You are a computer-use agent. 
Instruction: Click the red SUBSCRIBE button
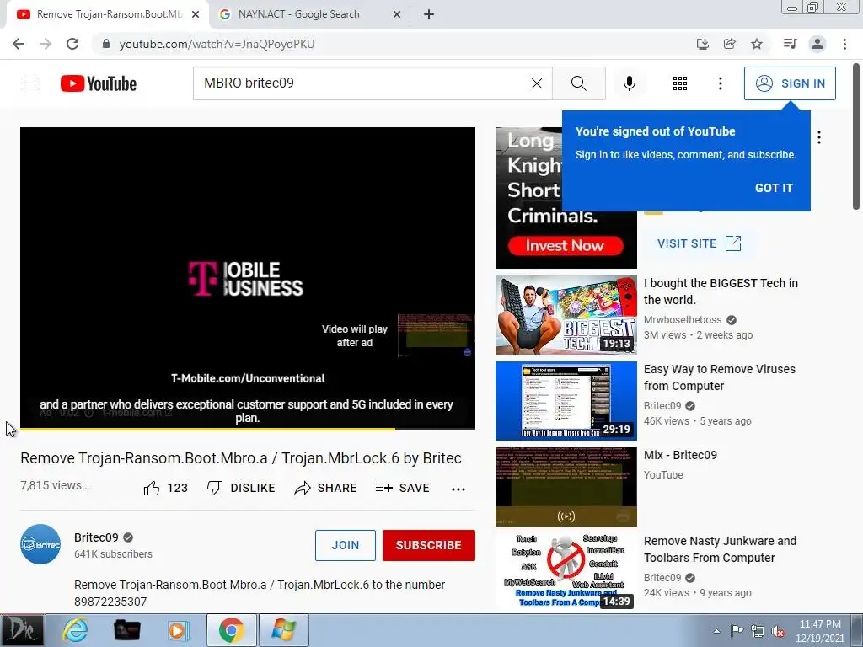click(429, 545)
